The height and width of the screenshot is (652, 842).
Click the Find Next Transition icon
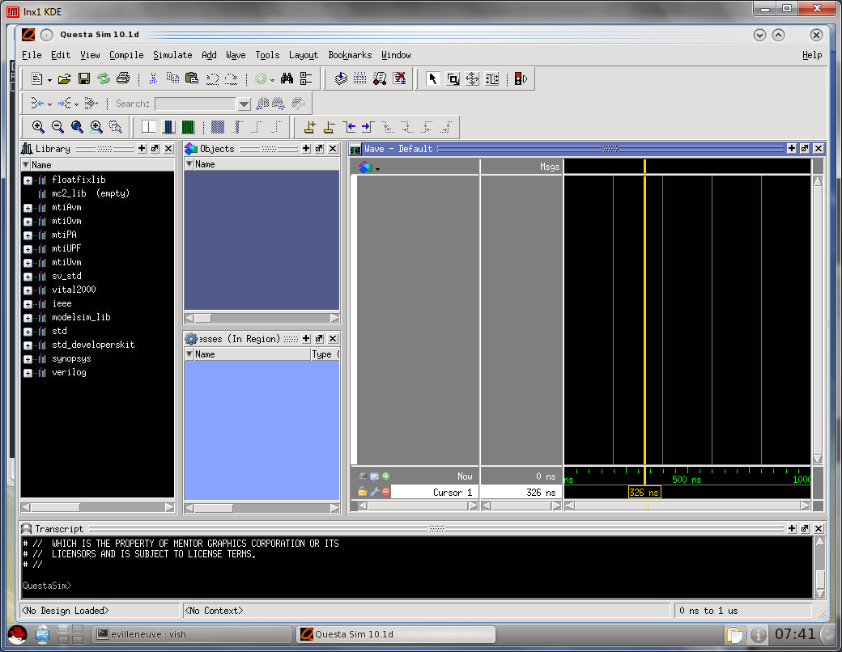[368, 127]
